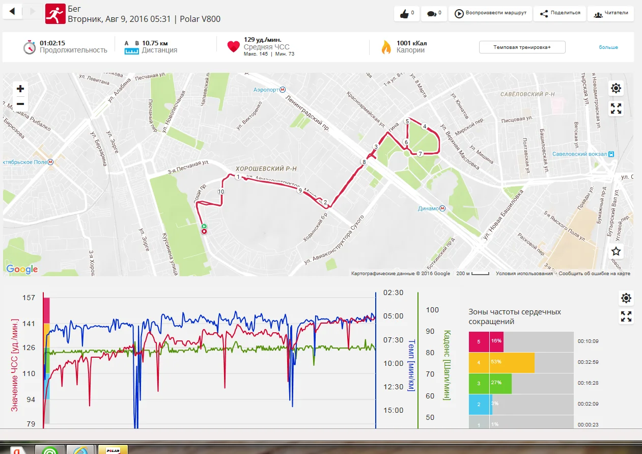Click the Поделиться share button
Screen dimensions: 642x454
tap(560, 14)
